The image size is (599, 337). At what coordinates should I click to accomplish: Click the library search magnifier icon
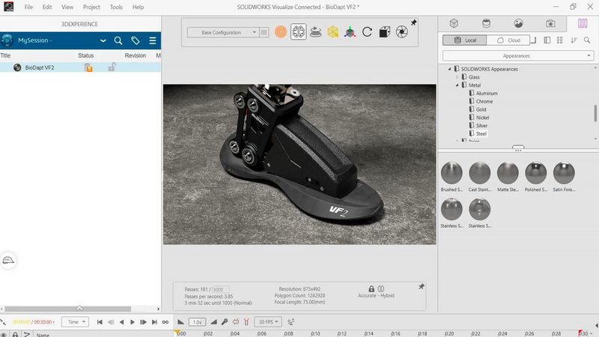click(587, 40)
